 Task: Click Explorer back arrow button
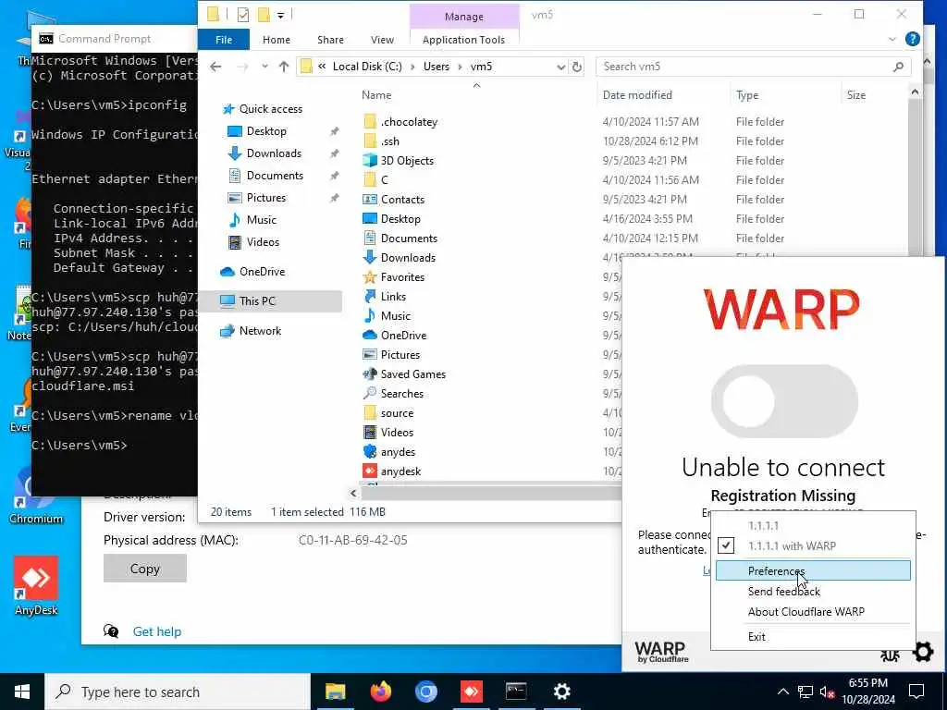point(215,67)
